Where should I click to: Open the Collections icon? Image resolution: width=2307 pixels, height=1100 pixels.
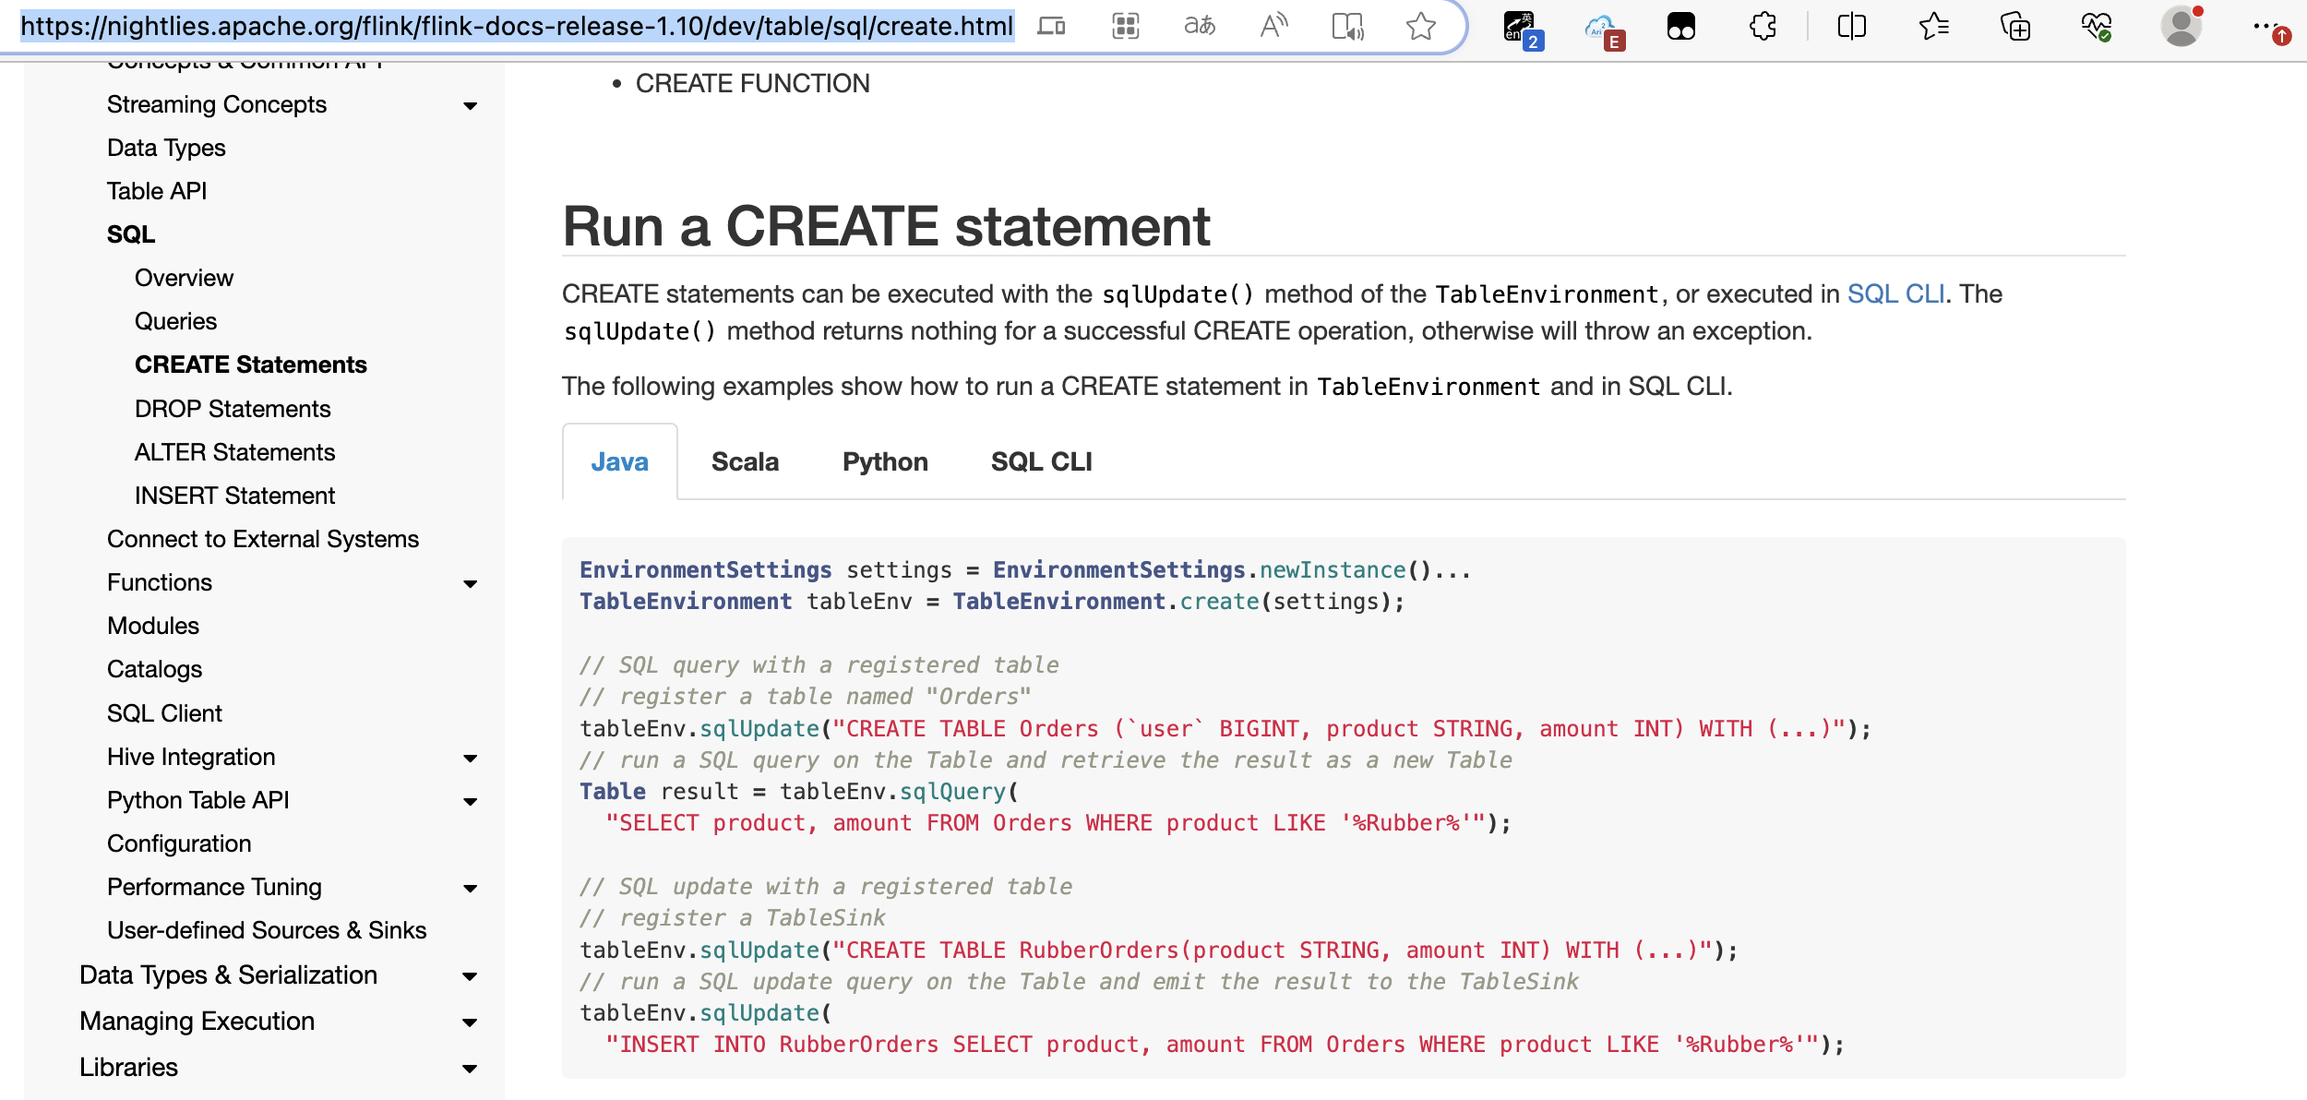point(2015,26)
